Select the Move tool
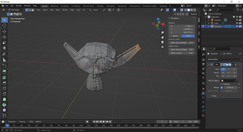This screenshot has width=243, height=132. point(4,32)
